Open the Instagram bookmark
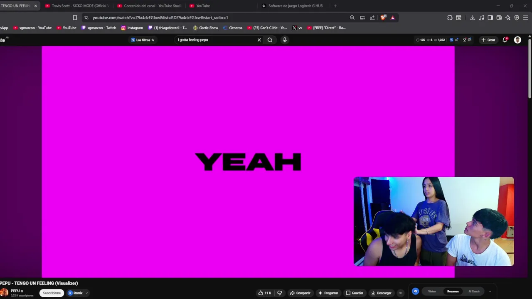 tap(132, 28)
